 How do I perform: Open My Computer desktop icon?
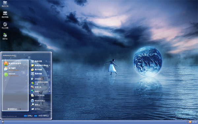[x=5, y=15]
